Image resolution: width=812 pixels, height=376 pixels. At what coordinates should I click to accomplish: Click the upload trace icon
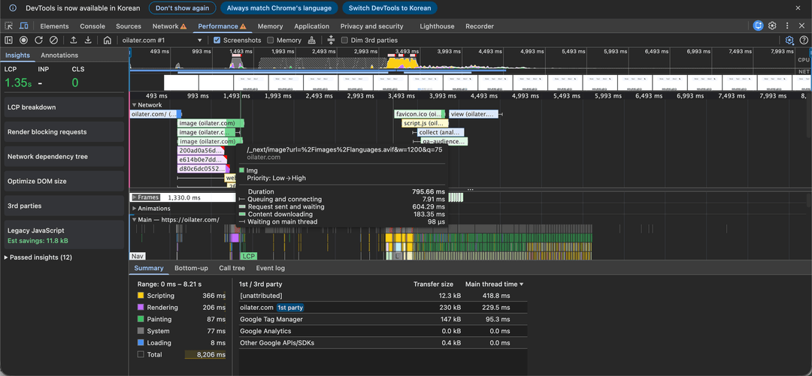74,40
